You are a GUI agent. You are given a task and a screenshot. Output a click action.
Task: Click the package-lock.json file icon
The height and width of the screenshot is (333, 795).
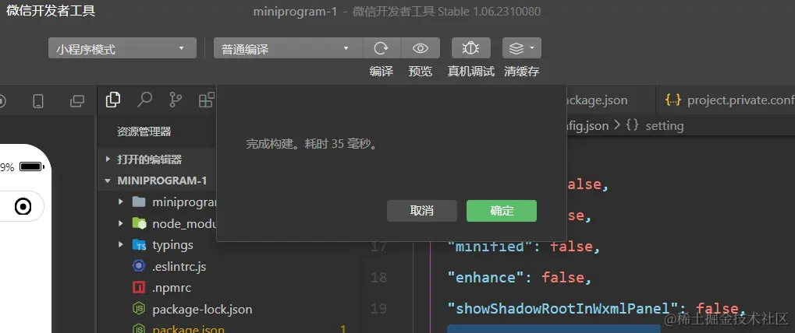139,309
